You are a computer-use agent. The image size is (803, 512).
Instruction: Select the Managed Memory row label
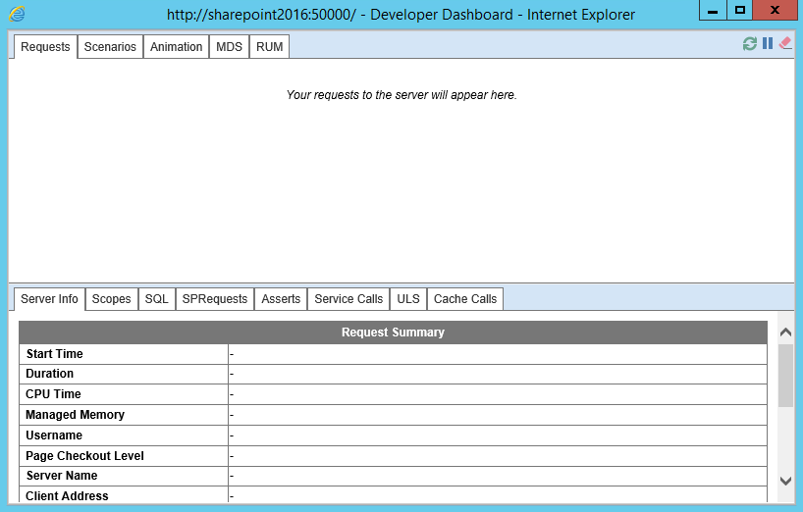pos(75,415)
